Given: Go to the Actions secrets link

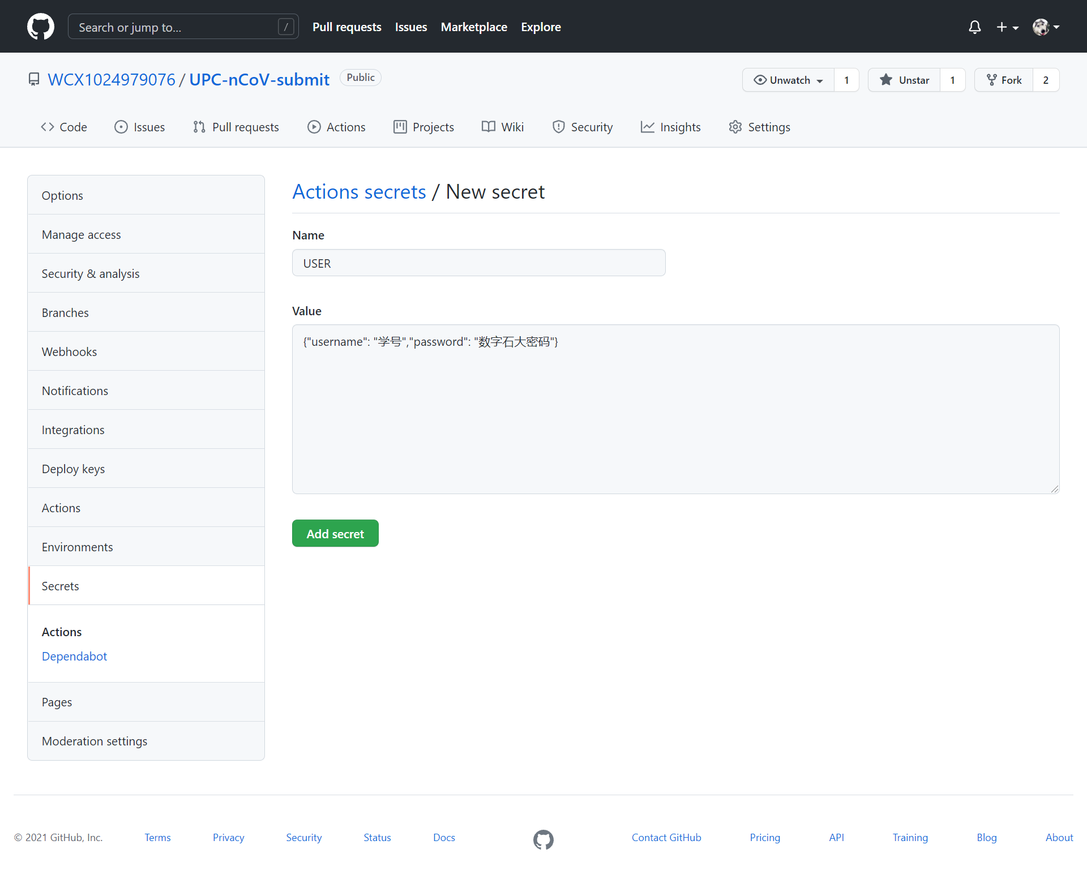Looking at the screenshot, I should click(359, 192).
